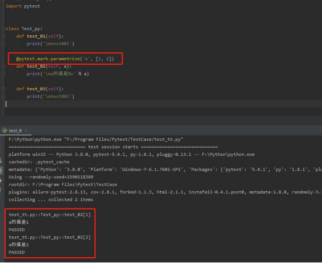This screenshot has height=263, width=322.
Task: Click the 'a的值是1' output line
Action: 19,222
